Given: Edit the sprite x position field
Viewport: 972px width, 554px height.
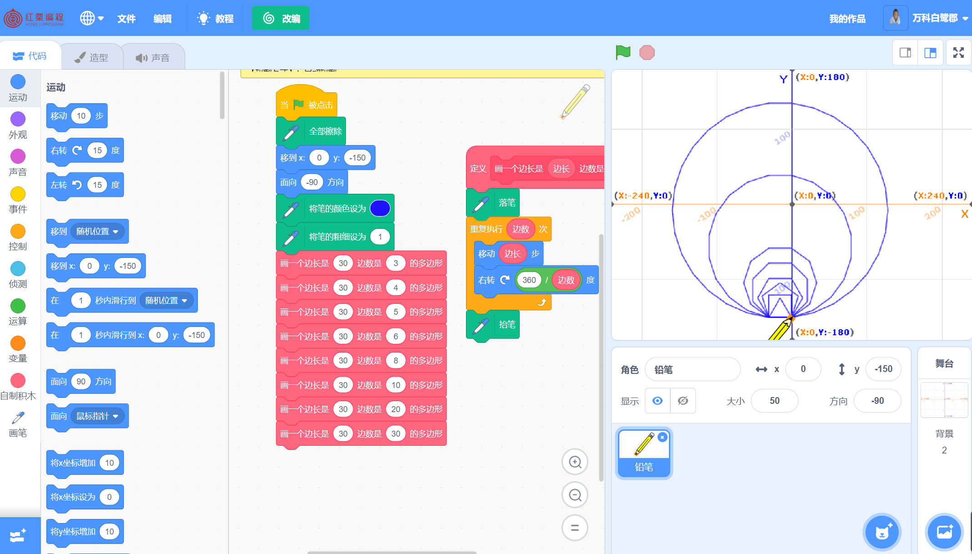Looking at the screenshot, I should (x=803, y=369).
